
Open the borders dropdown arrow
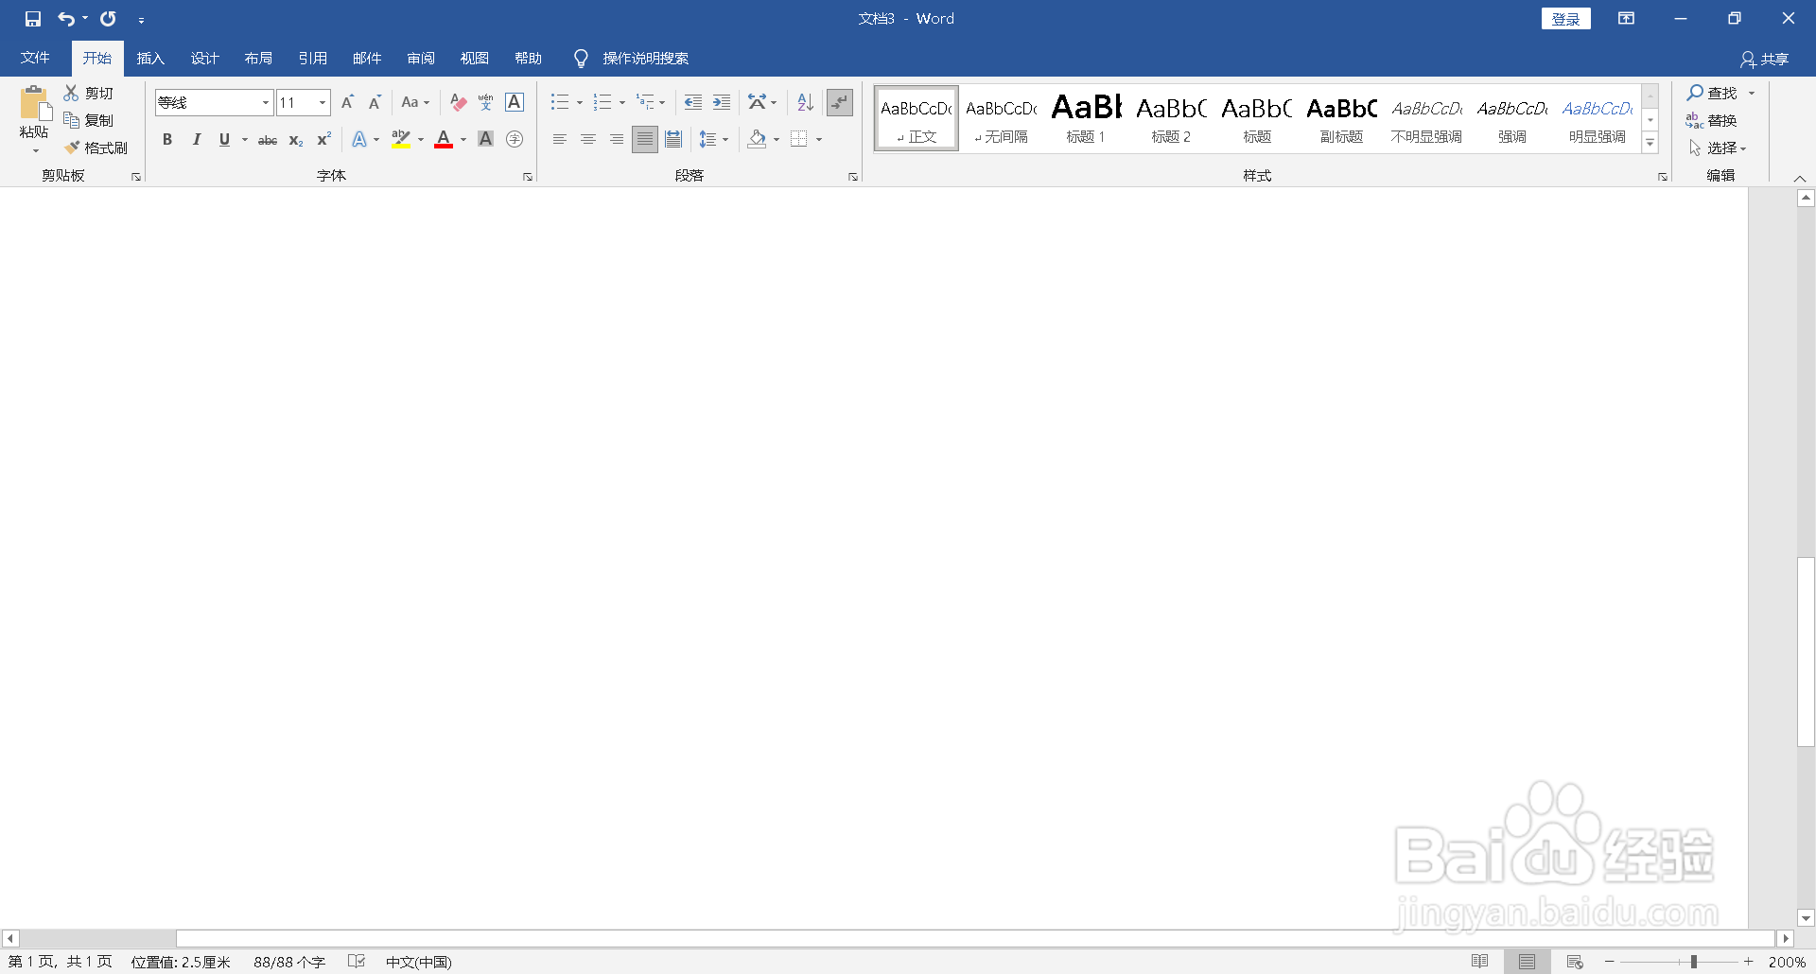coord(819,139)
